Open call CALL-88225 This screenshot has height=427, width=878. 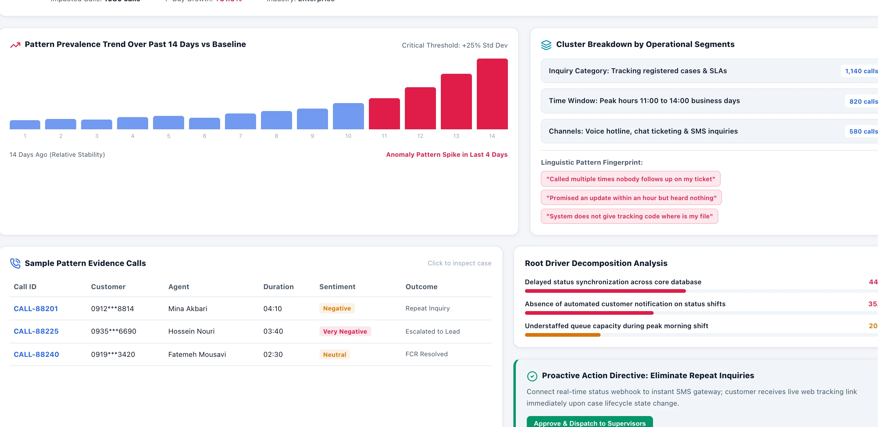coord(36,331)
